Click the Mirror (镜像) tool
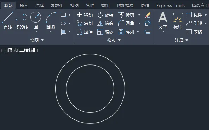The image size is (209, 130). pos(106,23)
